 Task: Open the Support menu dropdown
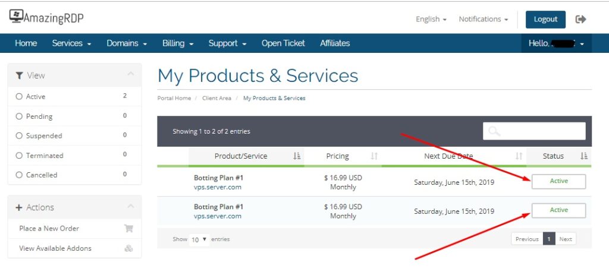tap(228, 43)
